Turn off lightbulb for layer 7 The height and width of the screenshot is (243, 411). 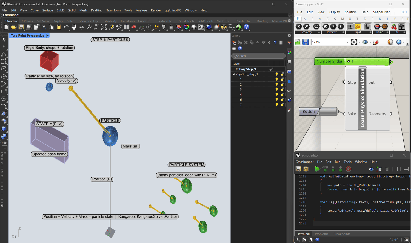coord(277,105)
